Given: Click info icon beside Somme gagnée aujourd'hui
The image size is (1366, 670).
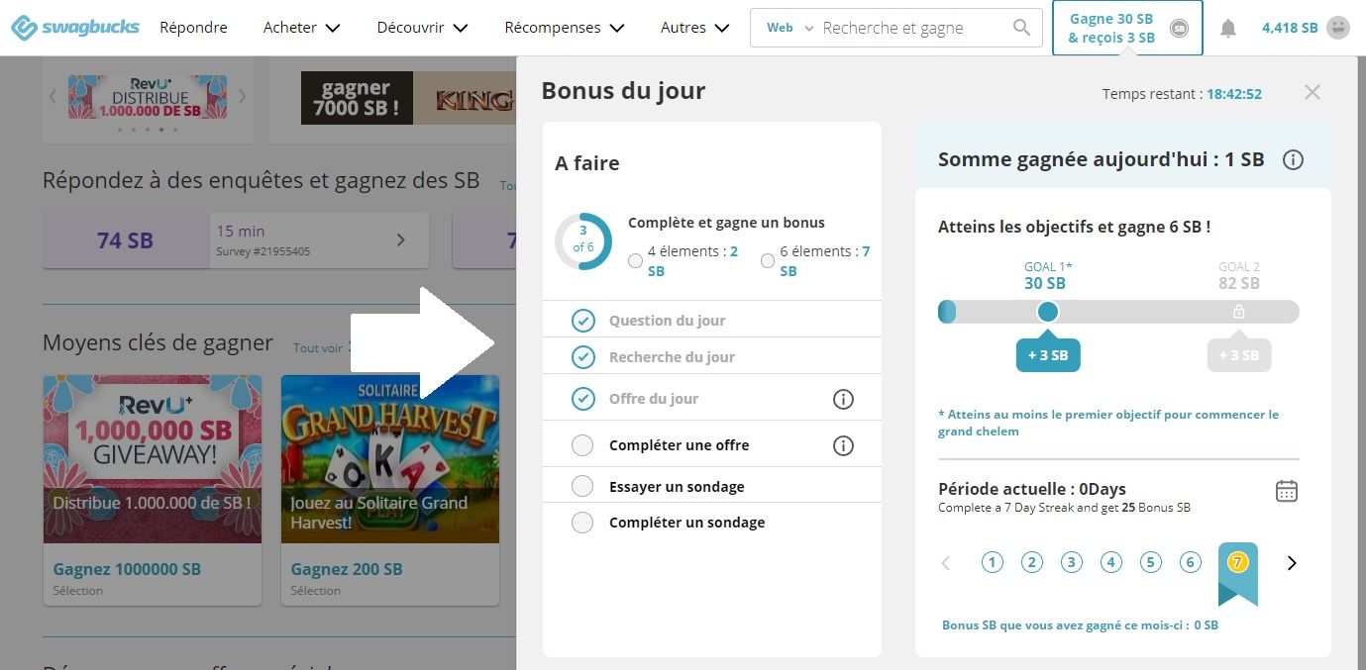Looking at the screenshot, I should click(1292, 159).
